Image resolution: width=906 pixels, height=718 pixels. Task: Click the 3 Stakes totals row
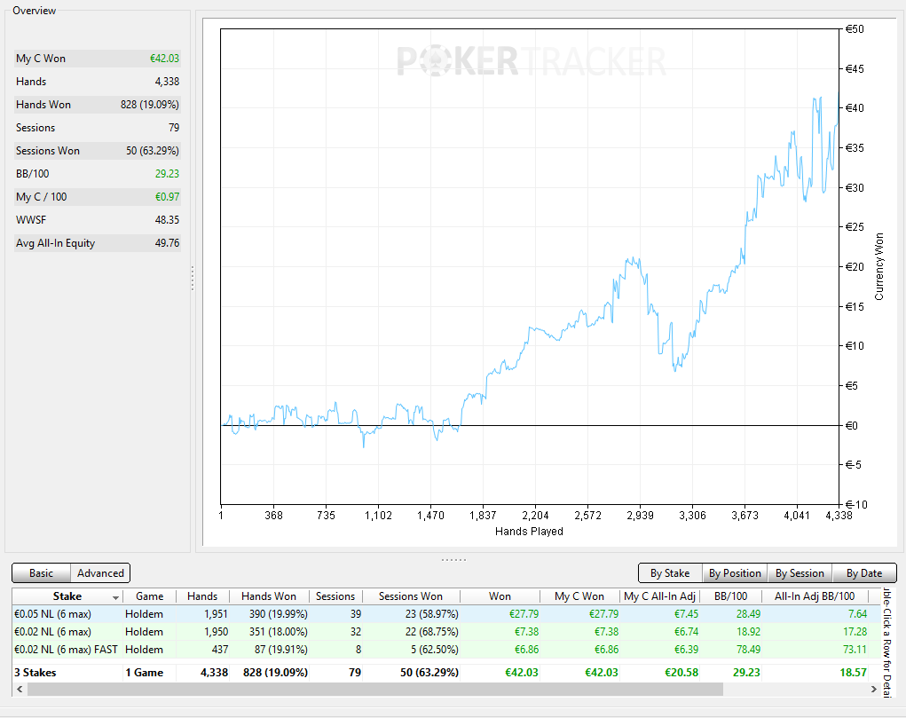[445, 673]
